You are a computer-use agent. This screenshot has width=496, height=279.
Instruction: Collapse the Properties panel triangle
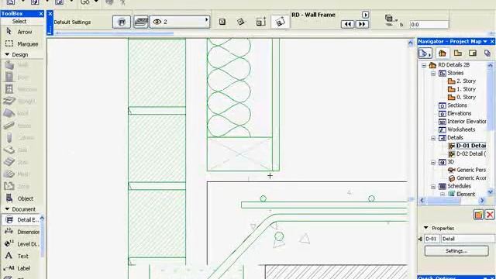pyautogui.click(x=425, y=228)
